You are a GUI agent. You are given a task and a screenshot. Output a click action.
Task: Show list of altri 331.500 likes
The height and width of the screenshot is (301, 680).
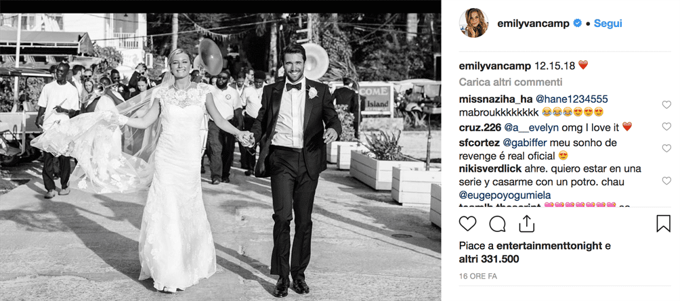point(489,259)
